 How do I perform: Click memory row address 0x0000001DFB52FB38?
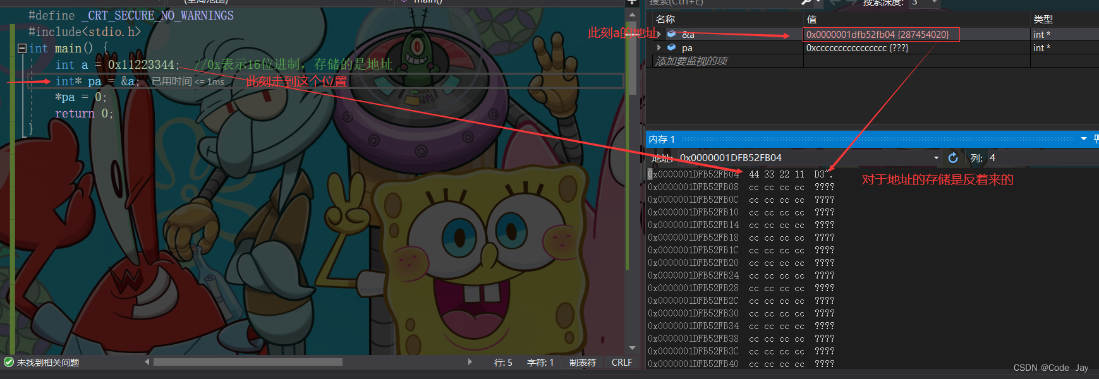click(693, 339)
